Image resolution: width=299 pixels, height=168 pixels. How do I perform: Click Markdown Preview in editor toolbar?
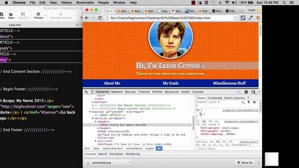click(61, 15)
